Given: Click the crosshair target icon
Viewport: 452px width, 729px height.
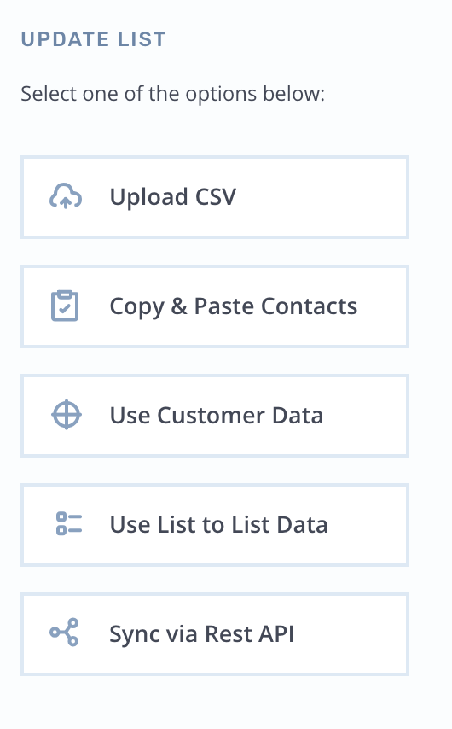Looking at the screenshot, I should pyautogui.click(x=67, y=415).
